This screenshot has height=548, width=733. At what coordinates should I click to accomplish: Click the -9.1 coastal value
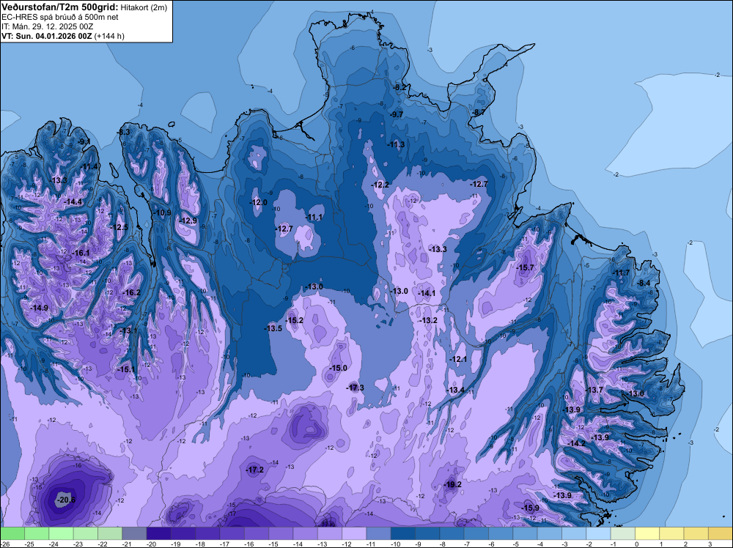[x=84, y=141]
